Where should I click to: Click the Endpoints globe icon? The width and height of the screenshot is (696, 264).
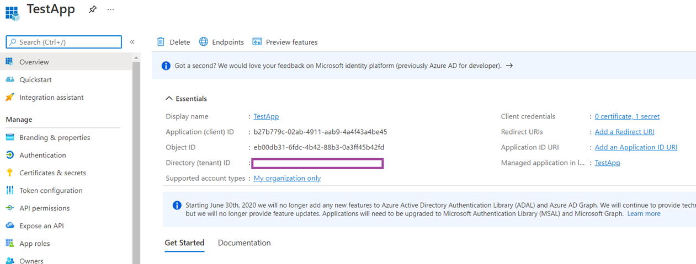point(204,42)
